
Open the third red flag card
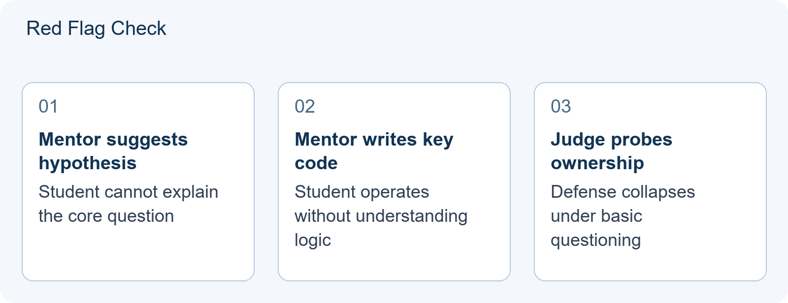pyautogui.click(x=650, y=182)
